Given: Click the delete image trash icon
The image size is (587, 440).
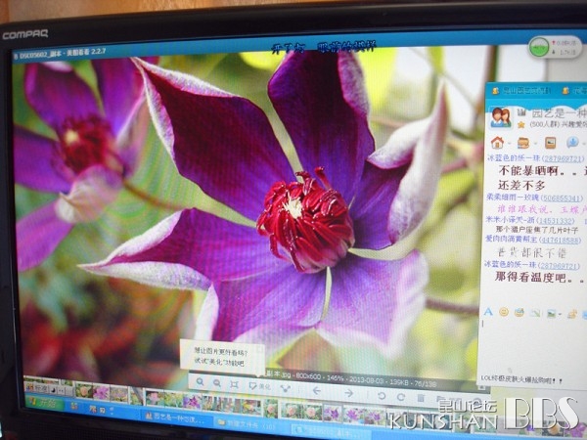Looking at the screenshot, I should pos(420,396).
